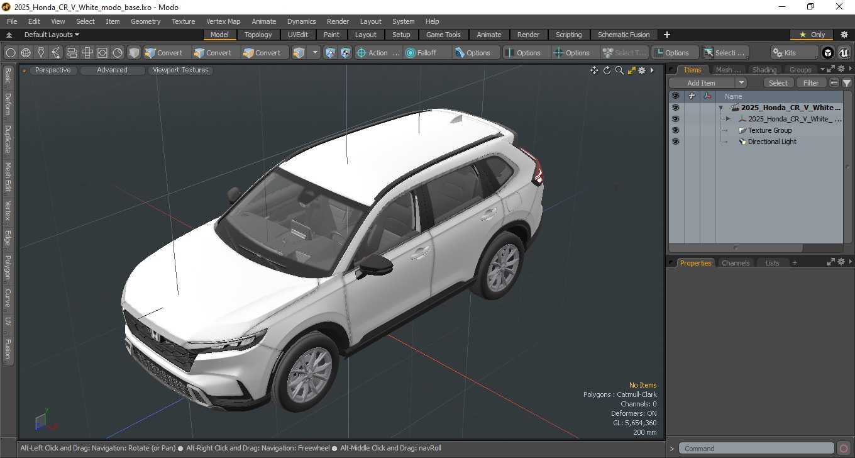This screenshot has width=855, height=458.
Task: Select the Pen tool icon in toolbar
Action: pyautogui.click(x=41, y=53)
